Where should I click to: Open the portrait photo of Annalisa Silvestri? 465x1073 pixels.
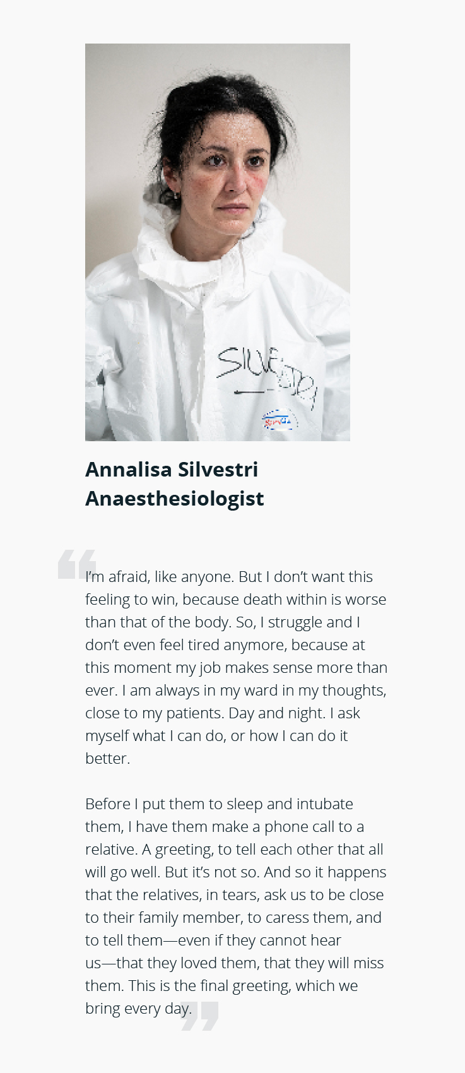218,242
